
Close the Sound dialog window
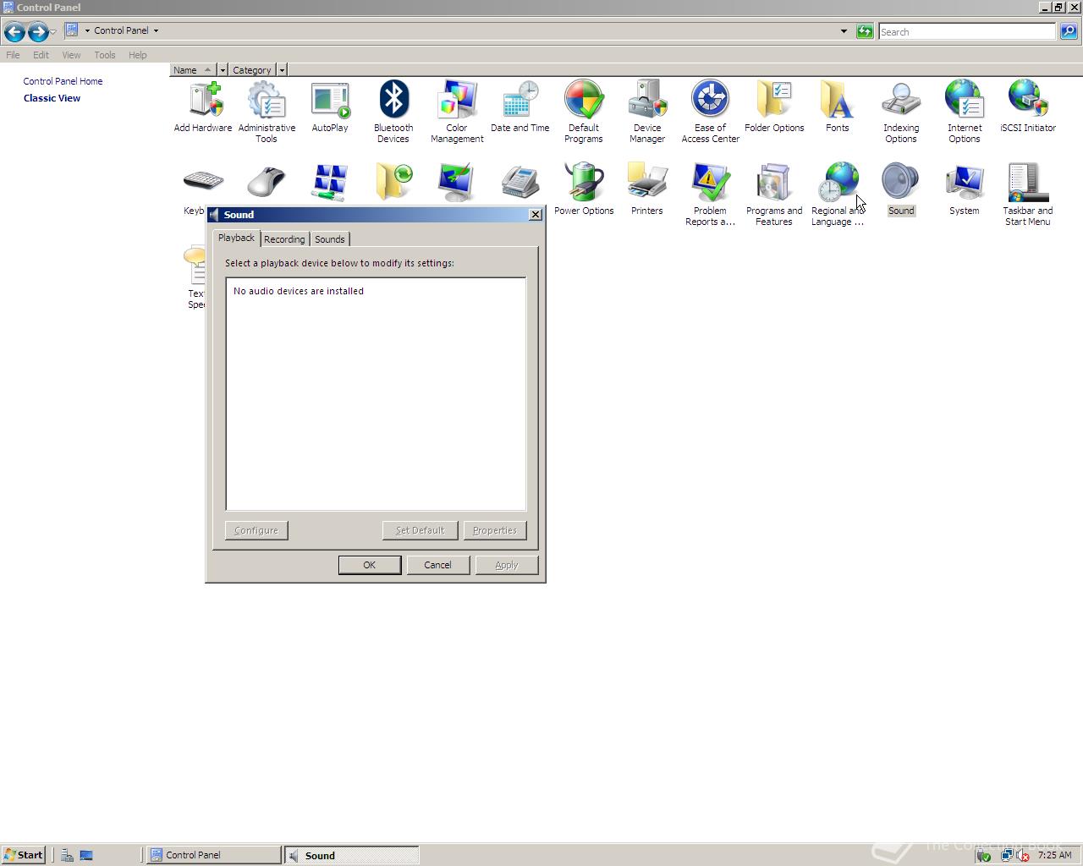(535, 215)
